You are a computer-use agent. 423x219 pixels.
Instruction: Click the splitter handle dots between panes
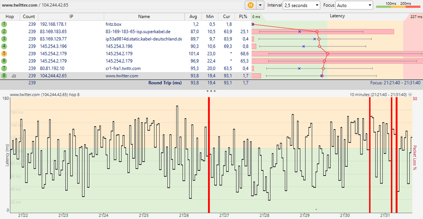[211, 91]
